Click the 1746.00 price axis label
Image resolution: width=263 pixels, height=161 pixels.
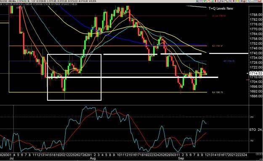tap(256, 48)
